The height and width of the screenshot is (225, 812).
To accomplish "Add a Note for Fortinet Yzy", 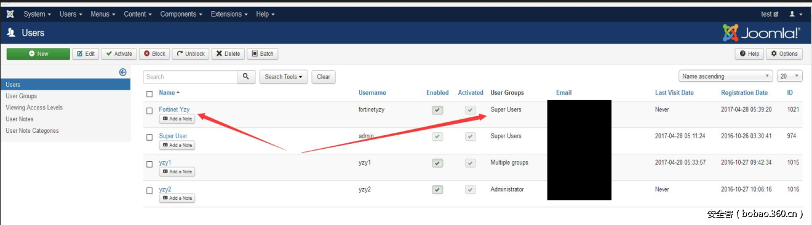I will [x=177, y=119].
